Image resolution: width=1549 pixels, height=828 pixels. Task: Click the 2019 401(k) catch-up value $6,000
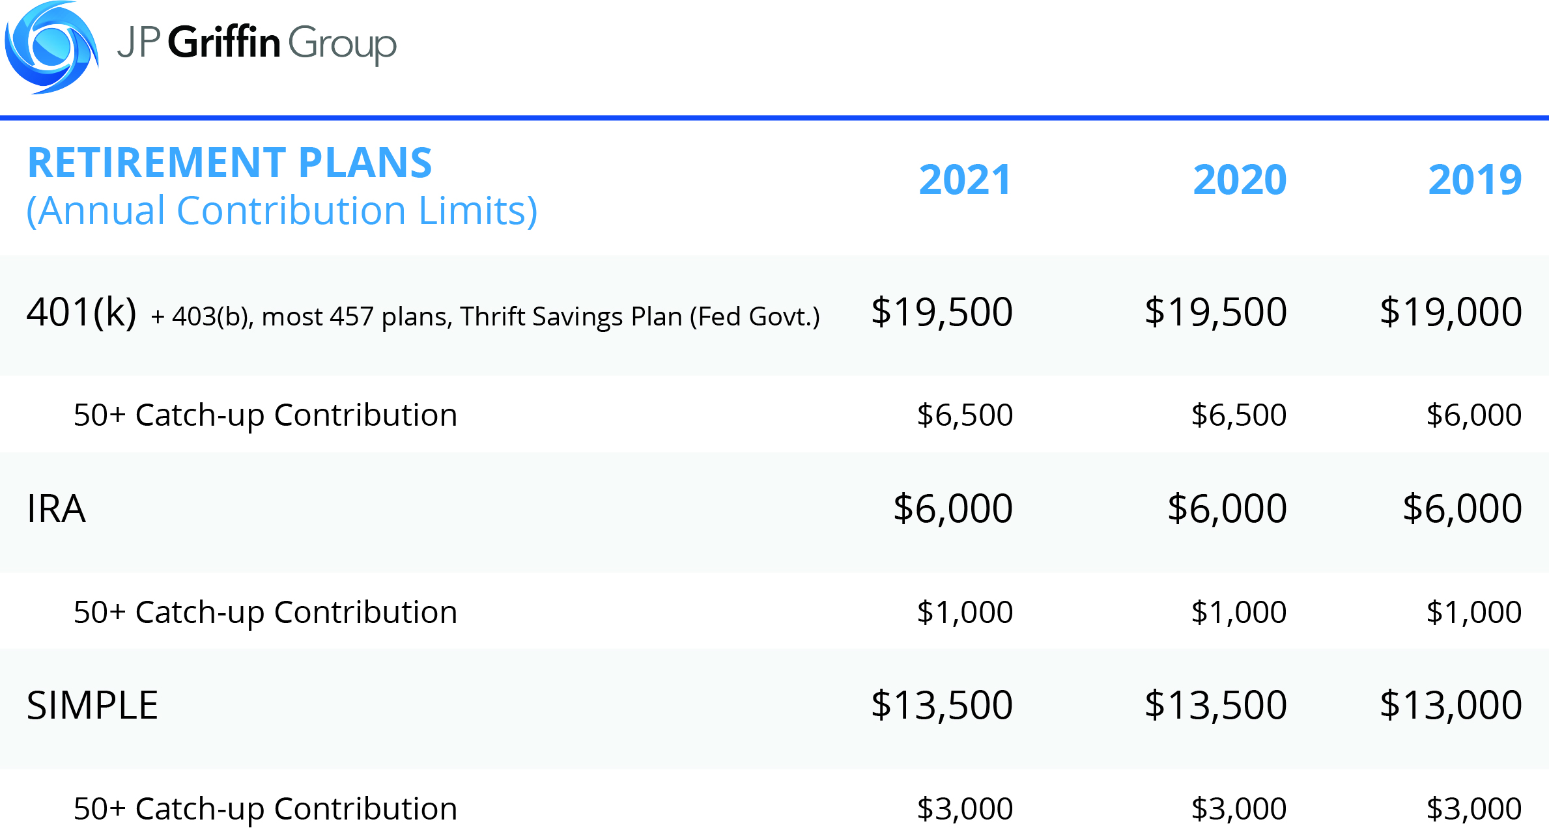point(1474,415)
